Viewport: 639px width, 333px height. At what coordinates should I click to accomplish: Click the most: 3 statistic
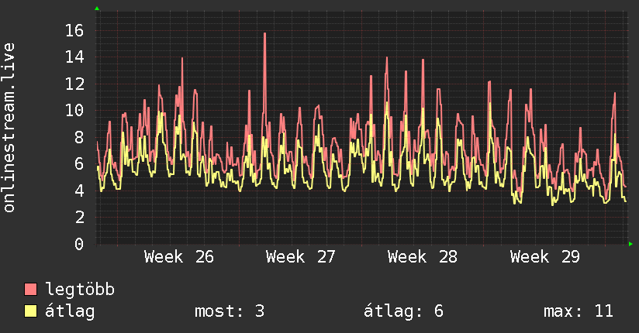(x=230, y=311)
